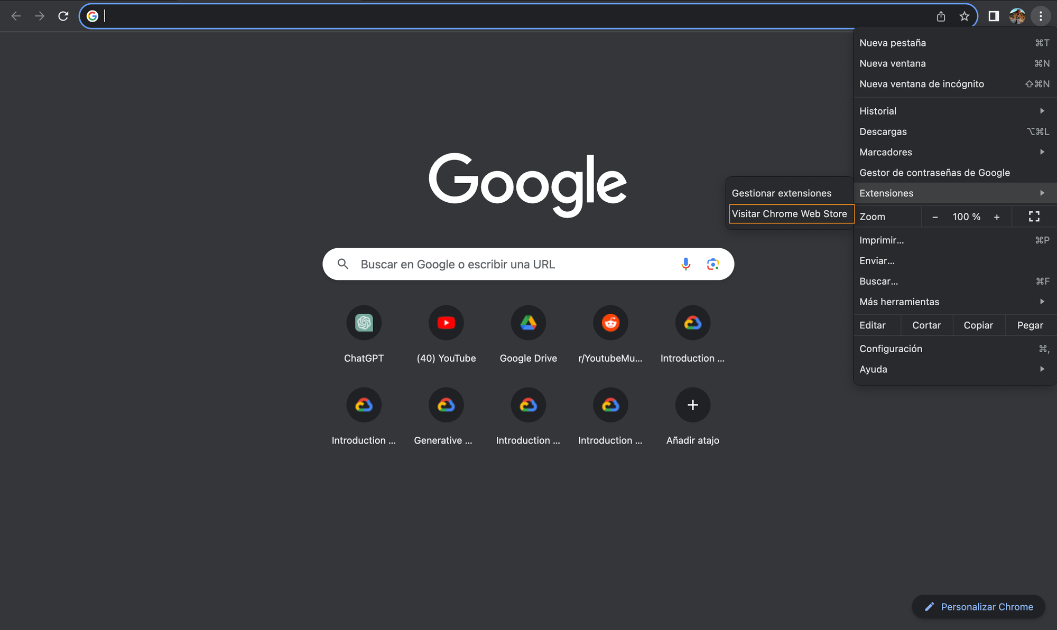Expand the Marcadores submenu
Viewport: 1057px width, 630px height.
pos(954,152)
